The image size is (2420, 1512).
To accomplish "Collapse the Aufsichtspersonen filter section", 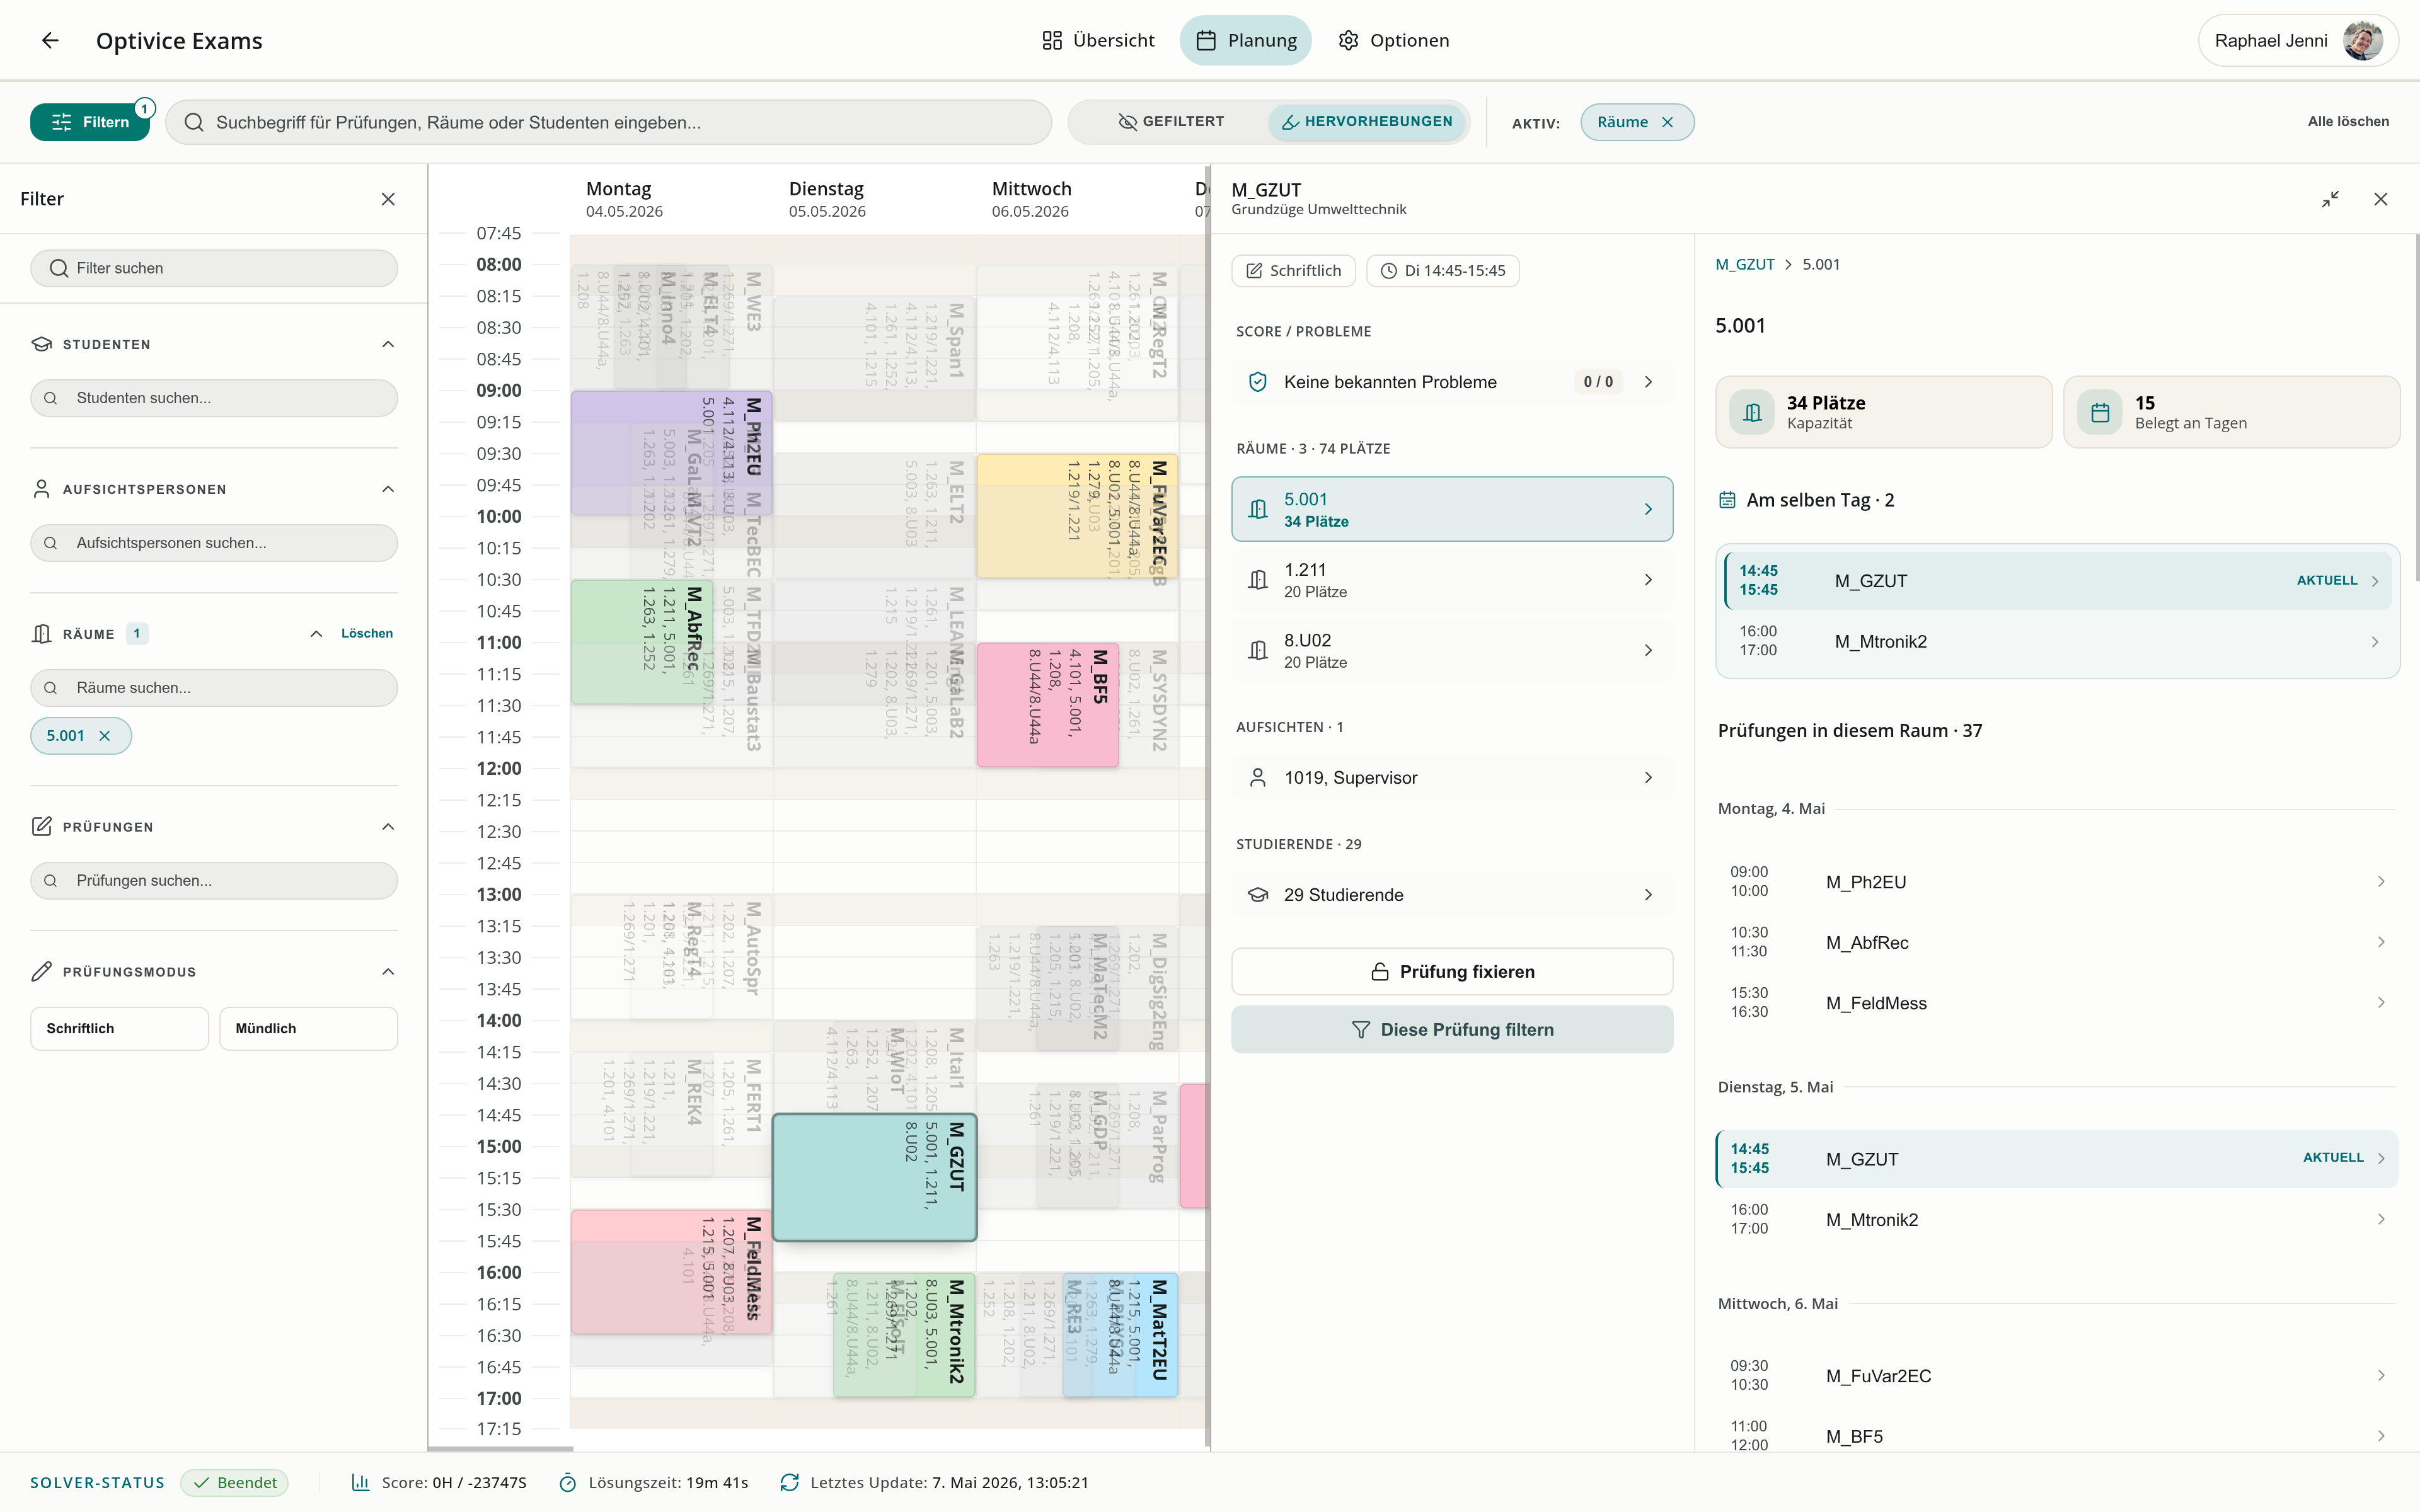I will pos(388,489).
